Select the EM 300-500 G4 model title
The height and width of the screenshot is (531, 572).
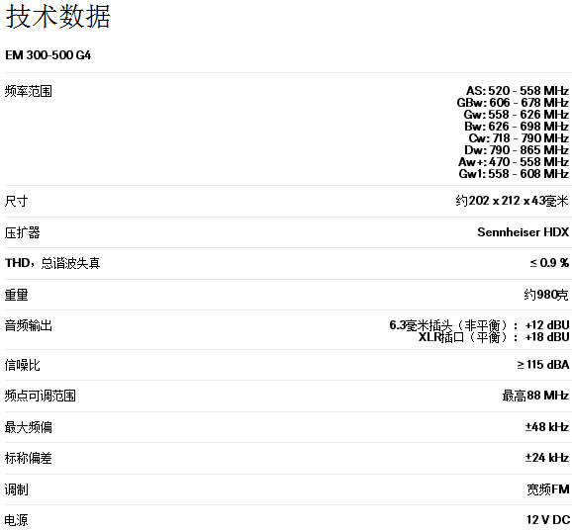click(48, 55)
